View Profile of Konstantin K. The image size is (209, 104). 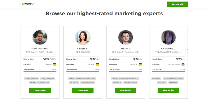tap(40, 90)
